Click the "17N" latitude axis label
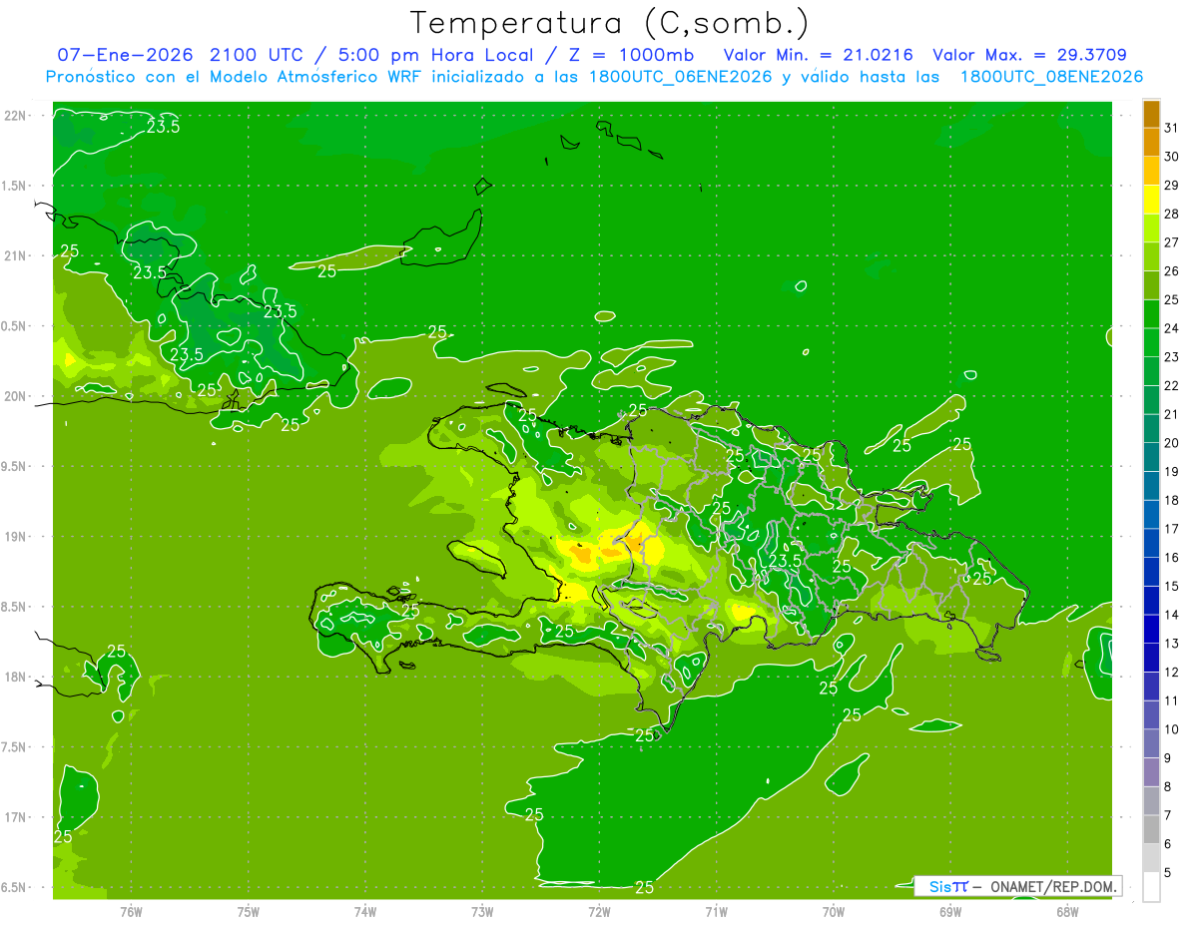The height and width of the screenshot is (925, 1198). [x=17, y=817]
